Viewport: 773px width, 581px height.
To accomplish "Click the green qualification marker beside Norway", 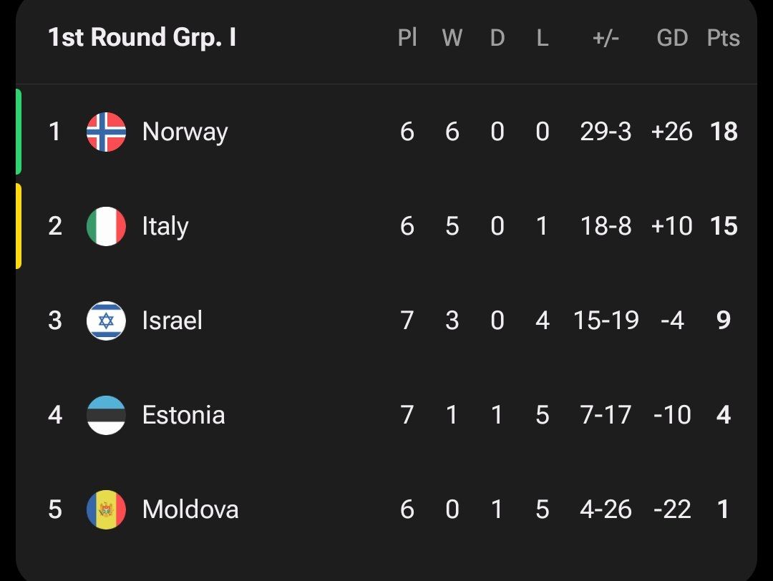I will [19, 132].
